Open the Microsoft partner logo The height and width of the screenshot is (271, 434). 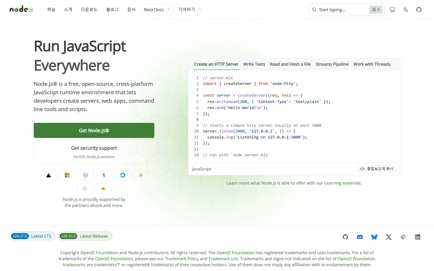67,175
